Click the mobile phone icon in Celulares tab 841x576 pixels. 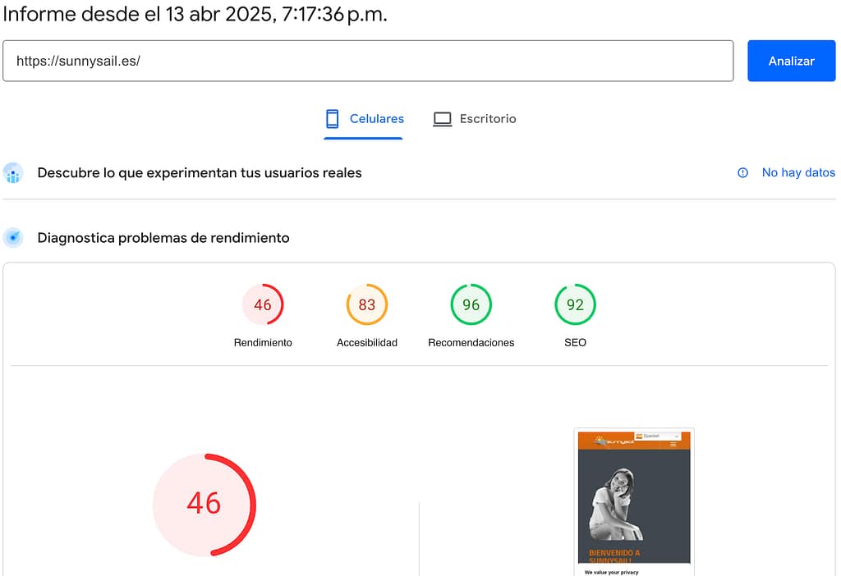(x=332, y=119)
